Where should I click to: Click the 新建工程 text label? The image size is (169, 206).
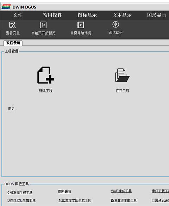tap(46, 91)
